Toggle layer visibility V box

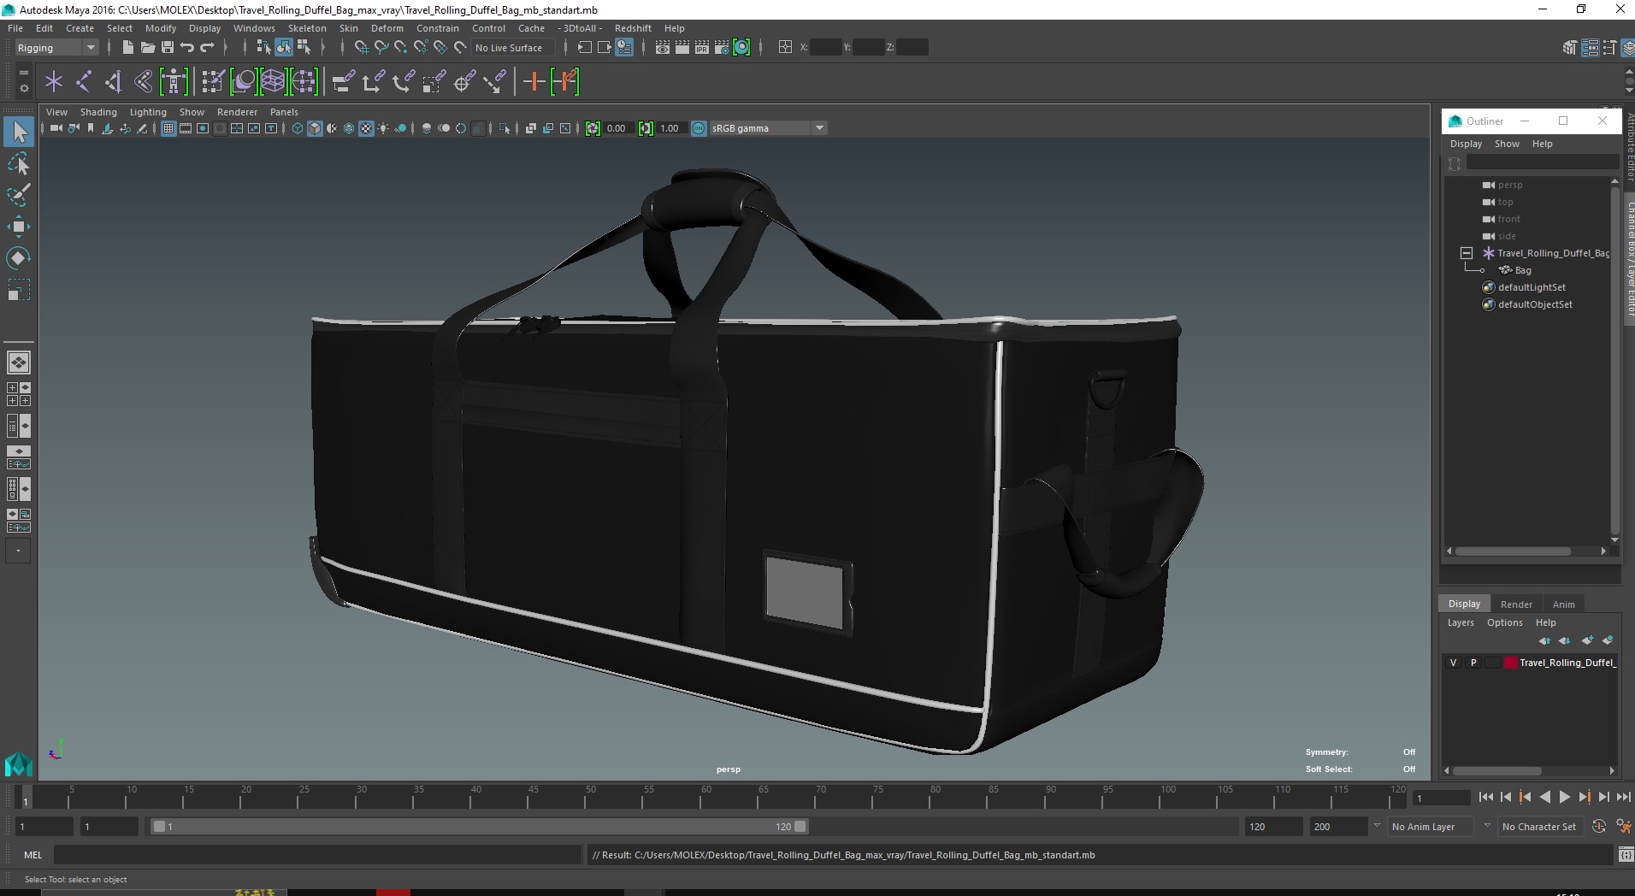pyautogui.click(x=1453, y=663)
